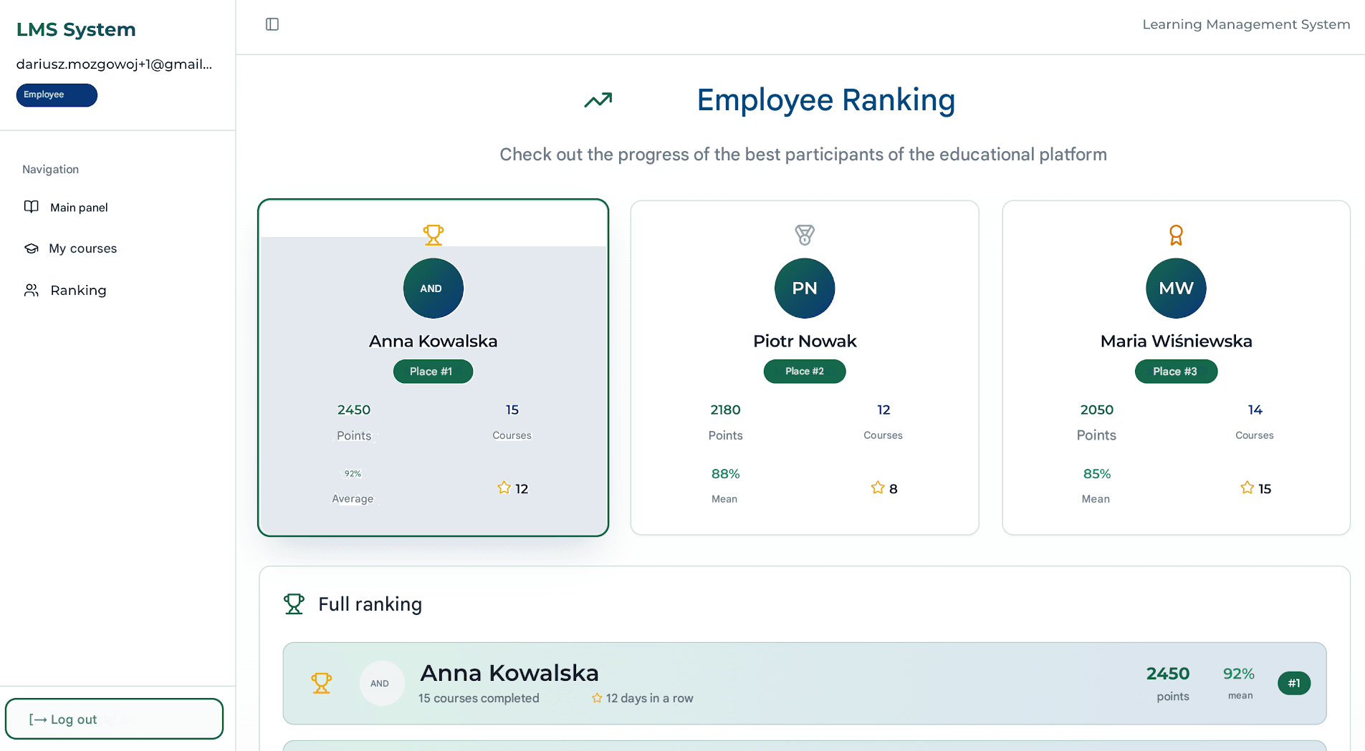The image size is (1365, 751).
Task: Click the 2450 points value on Anna's card
Action: [x=354, y=410]
